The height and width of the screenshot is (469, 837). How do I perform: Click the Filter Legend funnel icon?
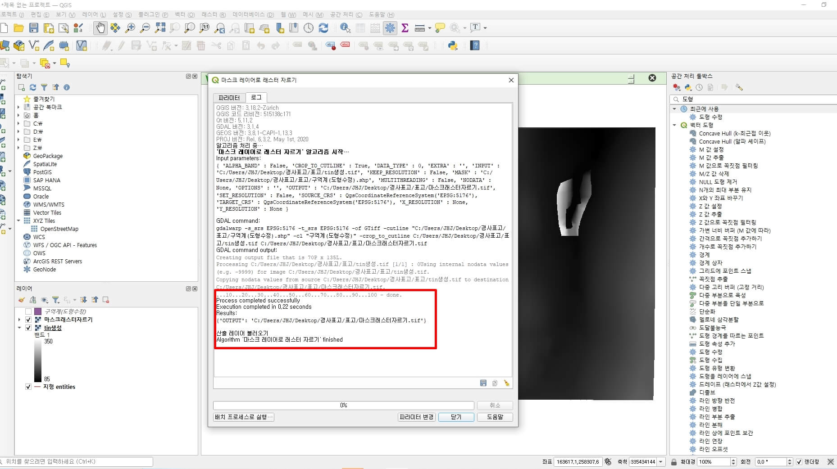point(55,300)
